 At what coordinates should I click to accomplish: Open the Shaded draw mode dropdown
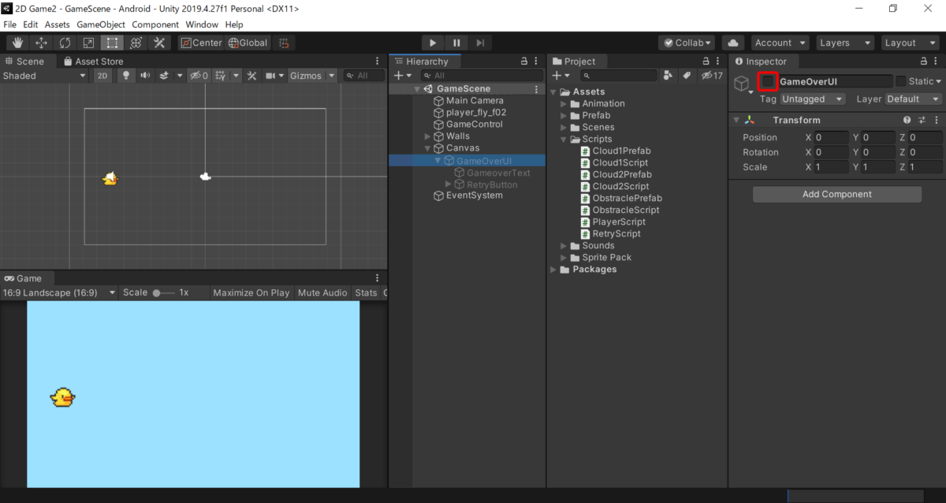(44, 76)
